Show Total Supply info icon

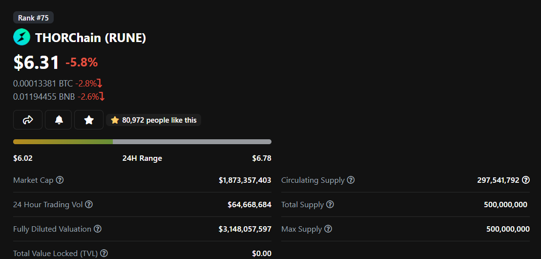coord(330,204)
